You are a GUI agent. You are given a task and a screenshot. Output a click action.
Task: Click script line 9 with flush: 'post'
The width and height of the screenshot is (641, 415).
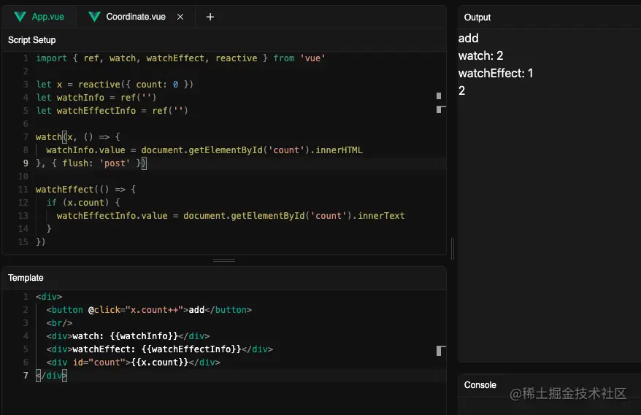pos(91,163)
